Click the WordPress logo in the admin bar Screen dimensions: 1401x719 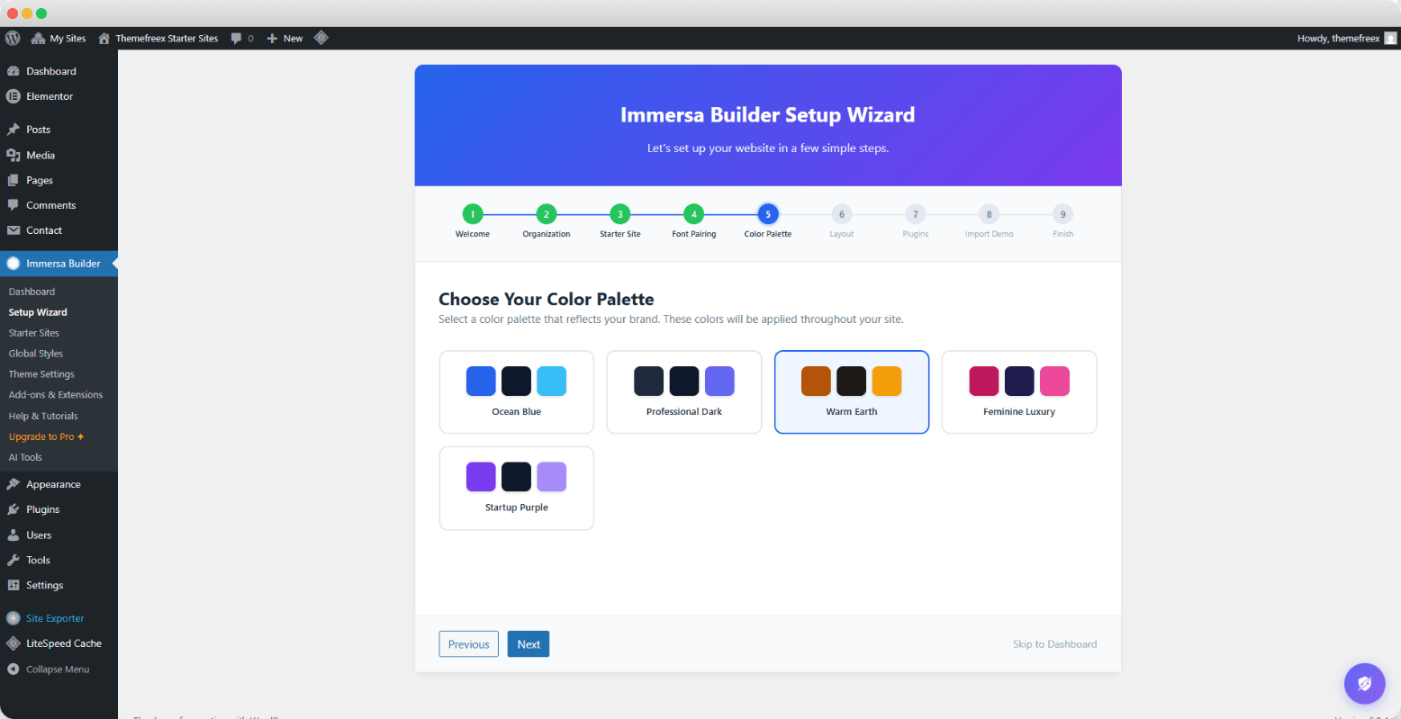(x=12, y=38)
